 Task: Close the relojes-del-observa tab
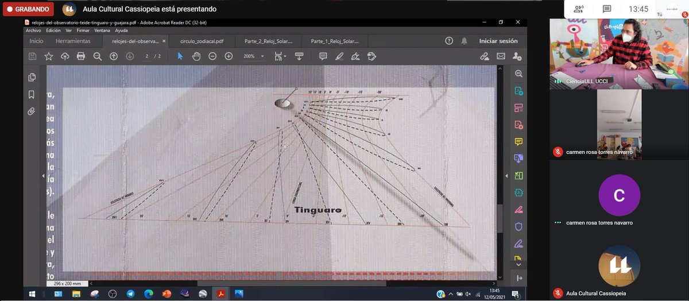click(x=164, y=41)
